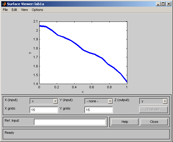Click the Ready status text

pyautogui.click(x=9, y=133)
